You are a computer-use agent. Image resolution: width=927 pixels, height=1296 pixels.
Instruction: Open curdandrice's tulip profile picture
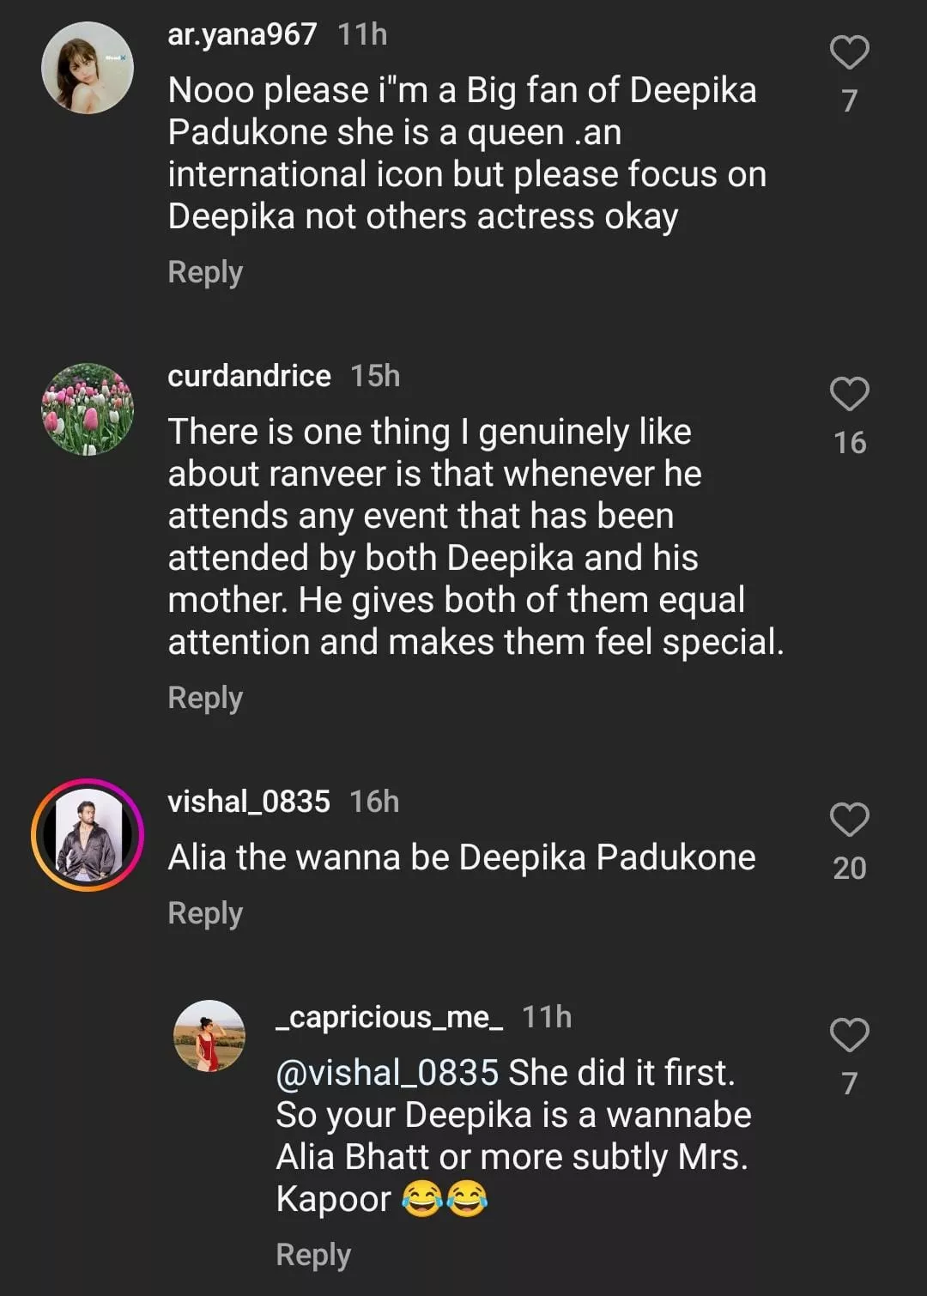pyautogui.click(x=88, y=409)
